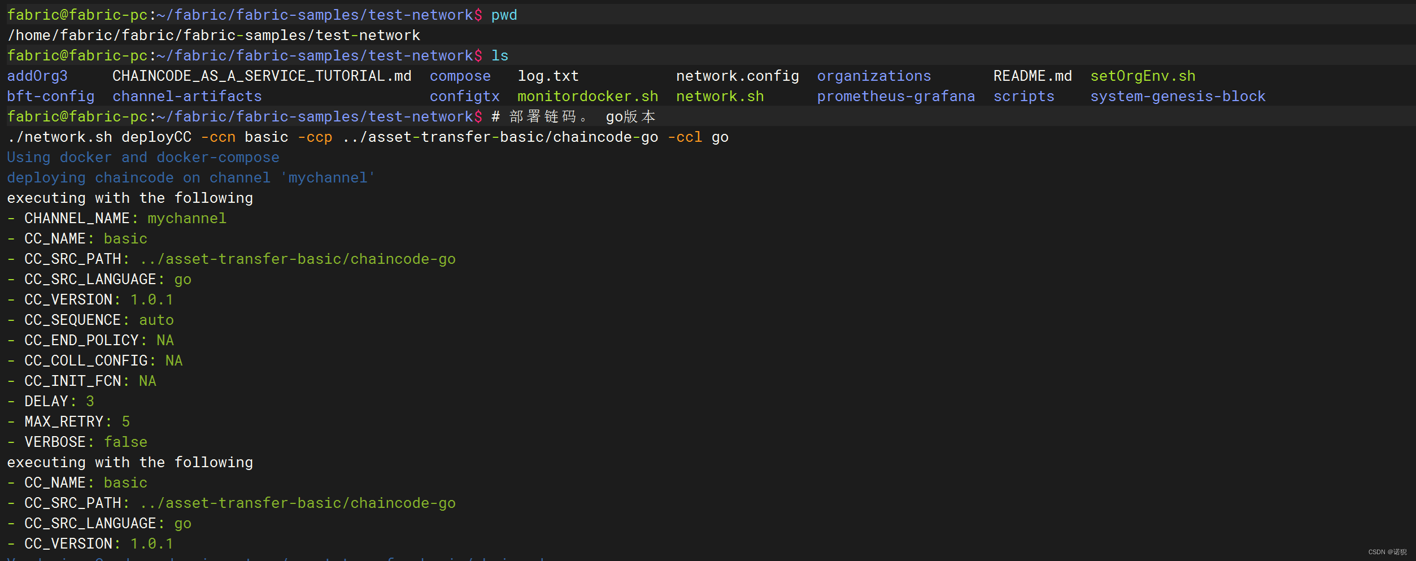Select the 'system-genesis-block' directory name
The width and height of the screenshot is (1416, 561).
(1178, 97)
